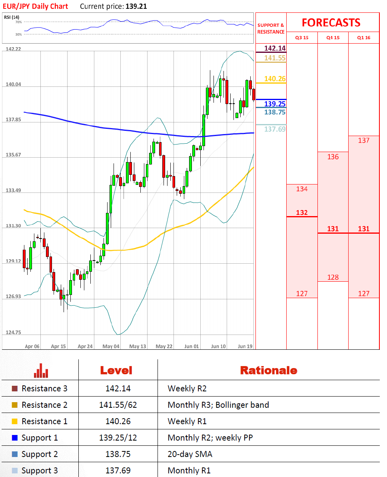The height and width of the screenshot is (477, 387).
Task: Select the 'Q1 16' forecast column header
Action: pos(364,38)
